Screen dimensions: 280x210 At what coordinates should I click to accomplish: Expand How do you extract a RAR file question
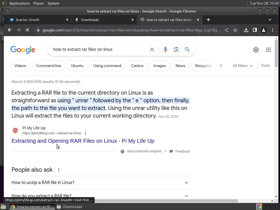click(101, 196)
